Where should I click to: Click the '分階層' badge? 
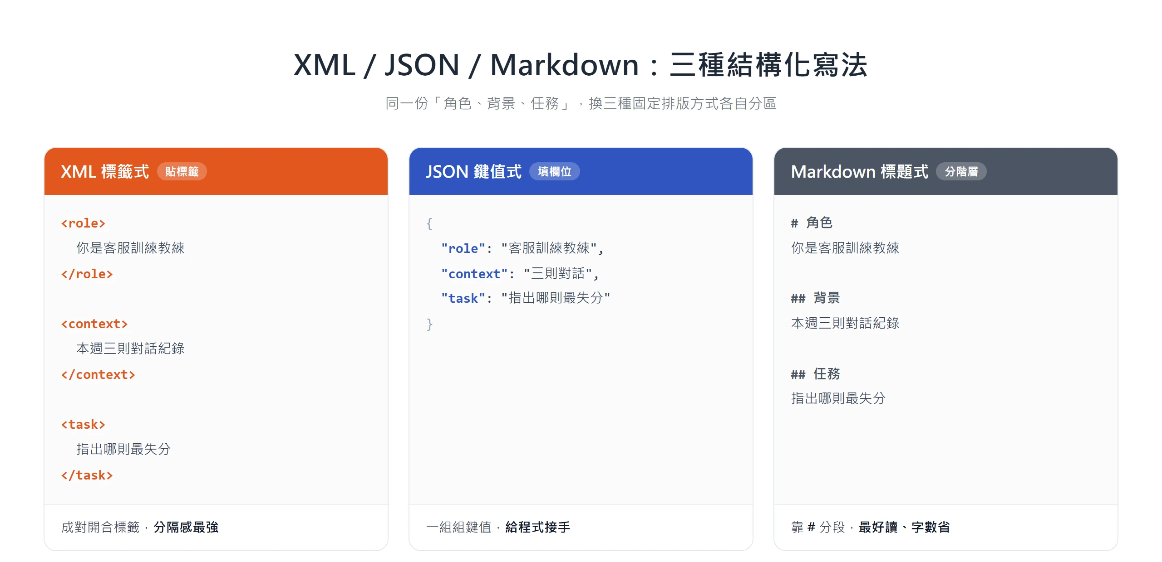(961, 172)
